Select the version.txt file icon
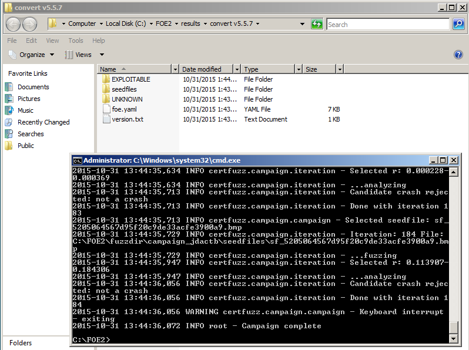Image resolution: width=469 pixels, height=350 pixels. [106, 119]
